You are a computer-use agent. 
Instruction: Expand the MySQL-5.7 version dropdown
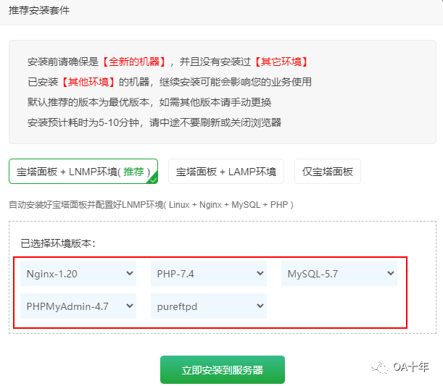[339, 274]
